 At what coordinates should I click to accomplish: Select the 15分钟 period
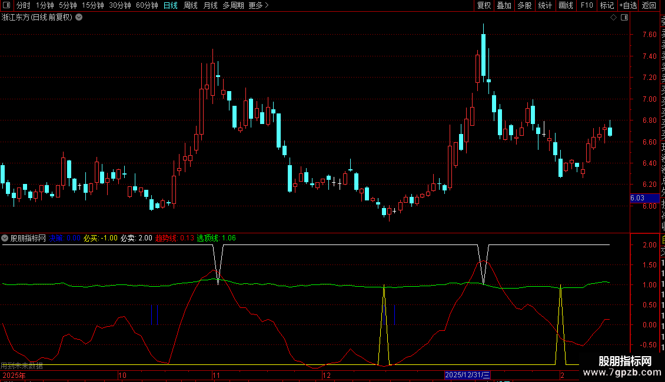tap(93, 5)
